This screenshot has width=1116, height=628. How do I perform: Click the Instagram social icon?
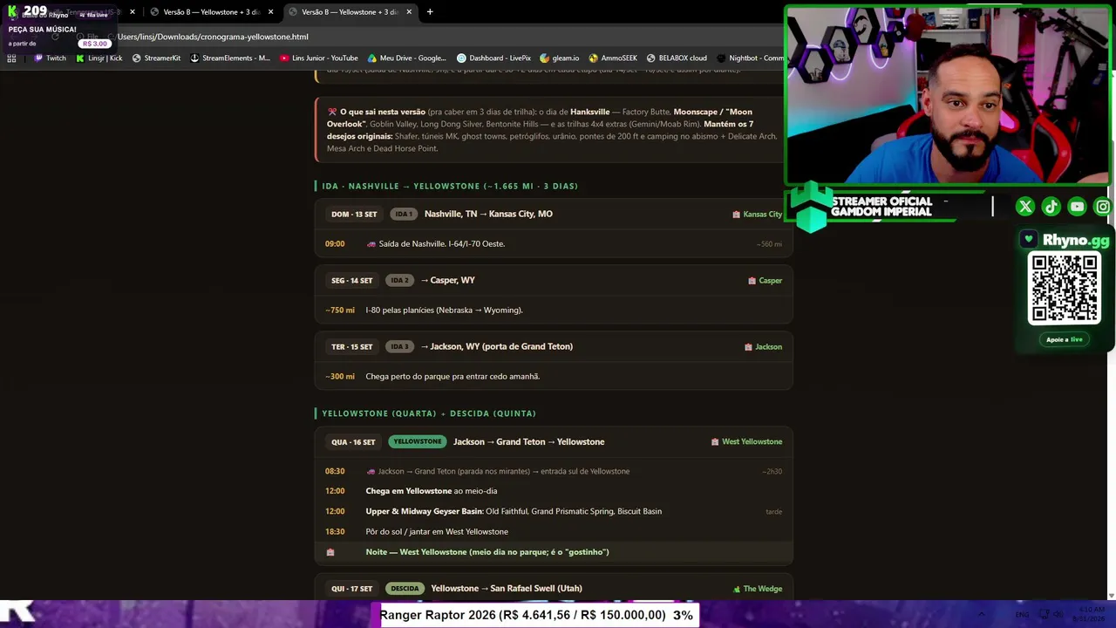[1103, 207]
